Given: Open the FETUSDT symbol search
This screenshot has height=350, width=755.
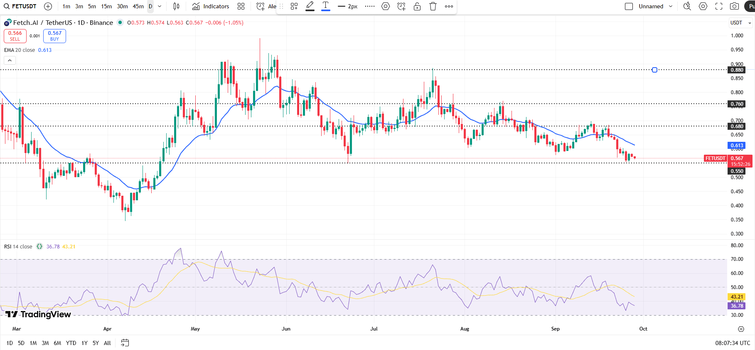Looking at the screenshot, I should coord(20,6).
